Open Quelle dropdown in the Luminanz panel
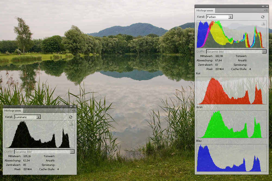 (44, 152)
